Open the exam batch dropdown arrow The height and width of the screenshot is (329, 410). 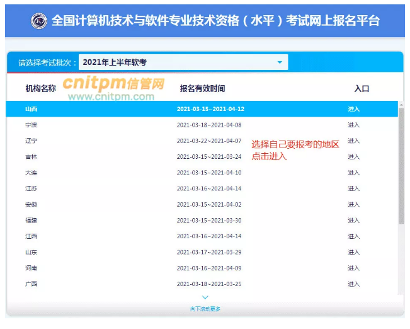[x=280, y=62]
